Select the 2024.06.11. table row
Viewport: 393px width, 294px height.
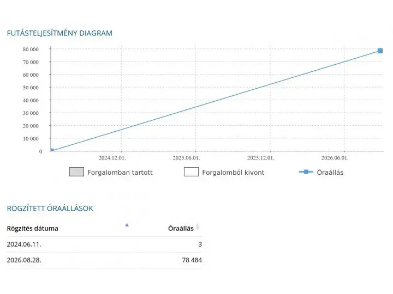[x=104, y=244]
